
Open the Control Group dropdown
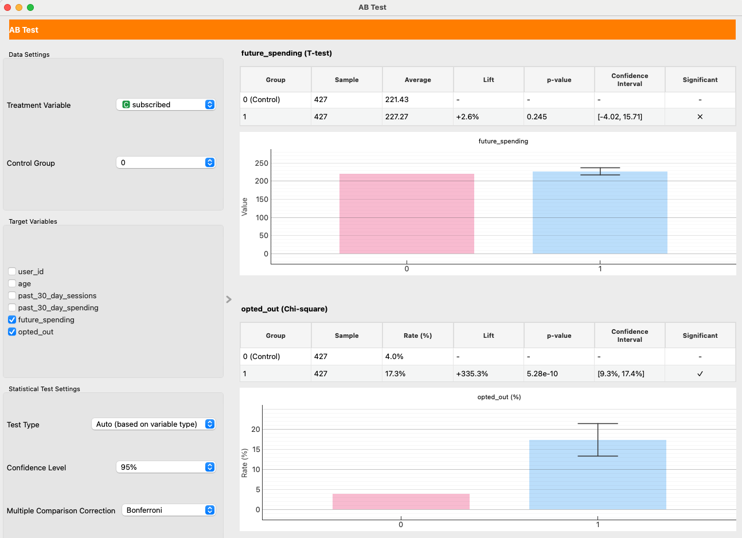tap(166, 162)
